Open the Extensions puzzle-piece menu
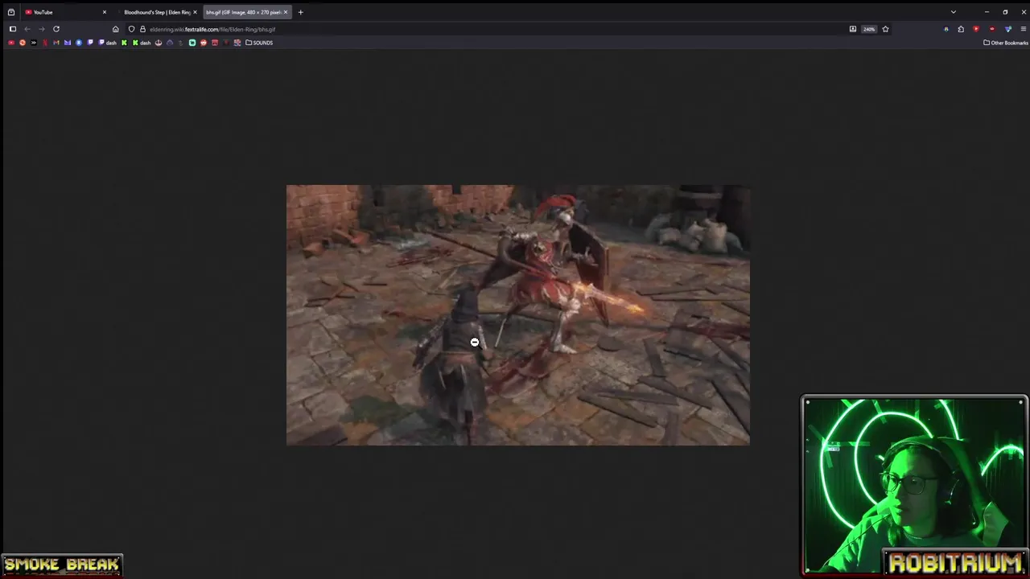The height and width of the screenshot is (579, 1030). (x=961, y=29)
